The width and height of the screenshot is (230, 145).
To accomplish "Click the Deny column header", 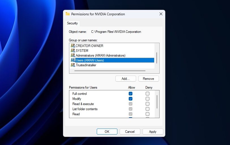I will click(149, 88).
